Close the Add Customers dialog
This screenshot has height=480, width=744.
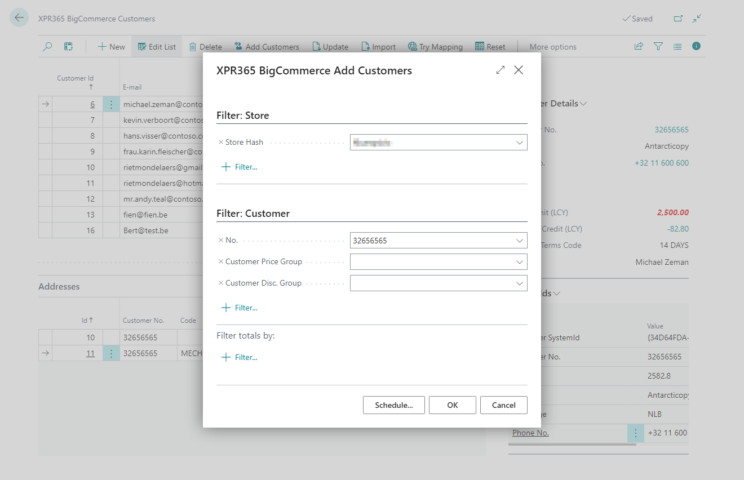pos(519,70)
